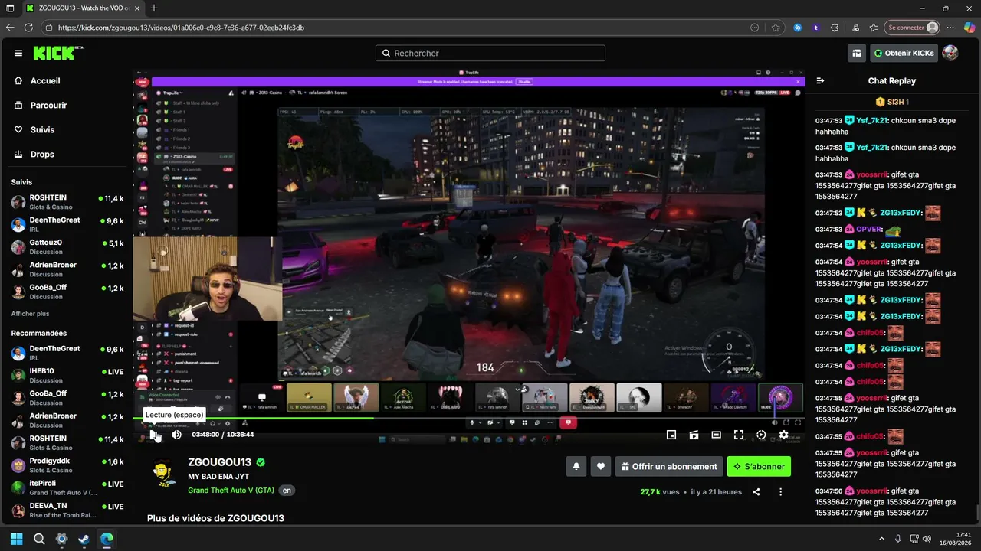Screen dimensions: 981x551
Task: Click Obtenir KICKs button
Action: [904, 53]
